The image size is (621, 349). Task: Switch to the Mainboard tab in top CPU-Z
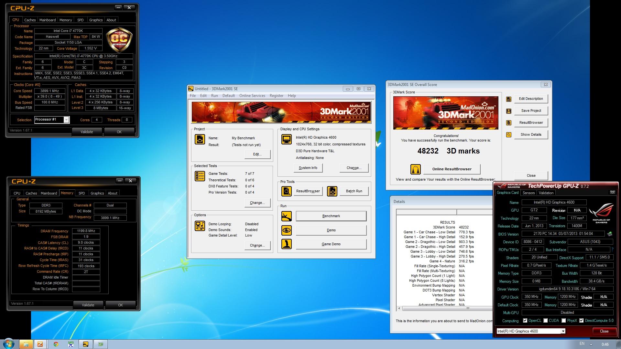48,20
